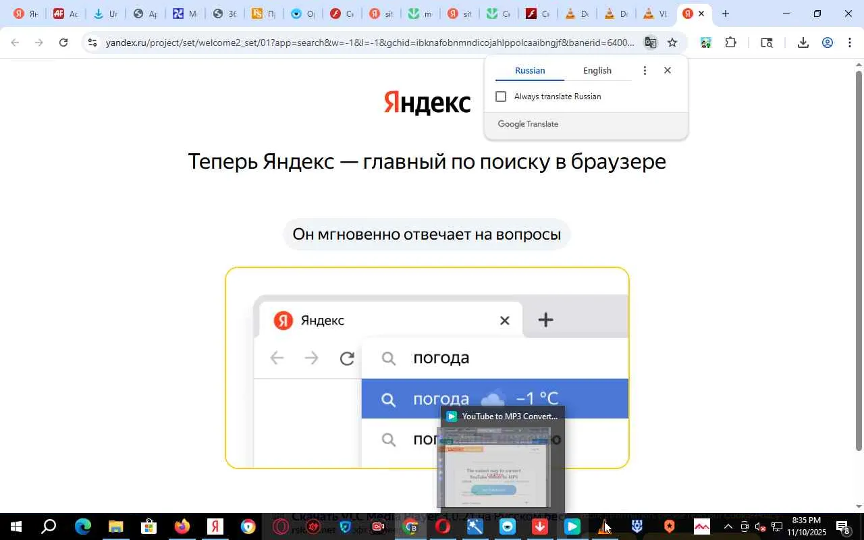864x540 pixels.
Task: Open Brave browser from the taskbar
Action: pos(669,527)
